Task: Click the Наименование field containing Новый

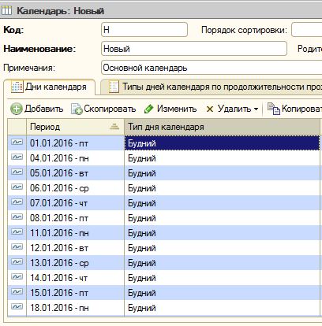Action: point(194,49)
